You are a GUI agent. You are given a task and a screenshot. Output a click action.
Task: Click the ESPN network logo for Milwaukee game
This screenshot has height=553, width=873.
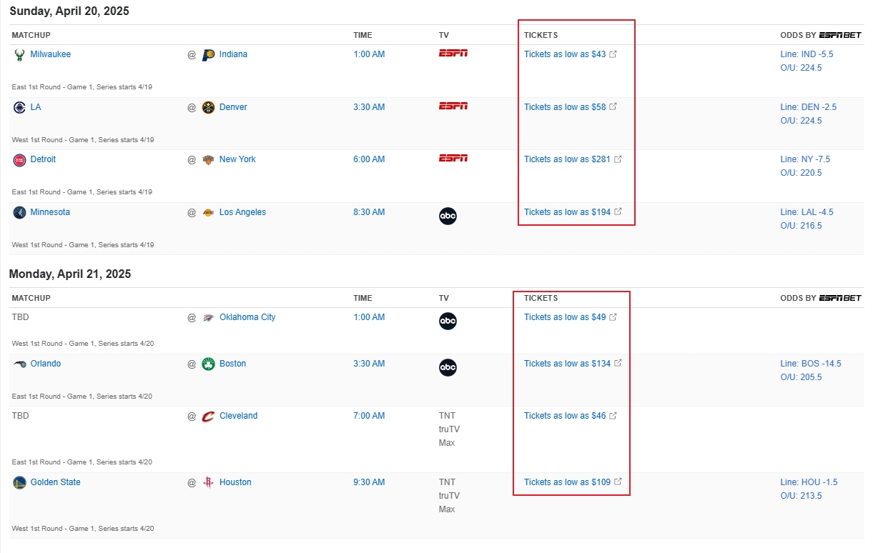click(x=453, y=53)
